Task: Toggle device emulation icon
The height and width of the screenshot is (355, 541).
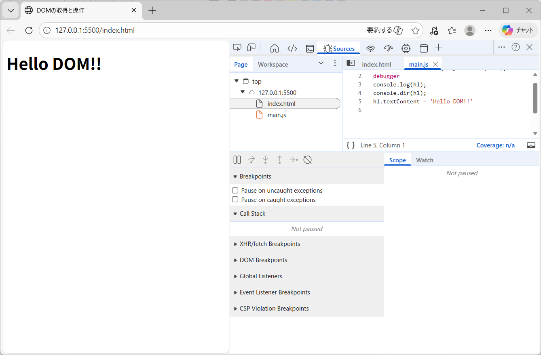Action: (251, 48)
